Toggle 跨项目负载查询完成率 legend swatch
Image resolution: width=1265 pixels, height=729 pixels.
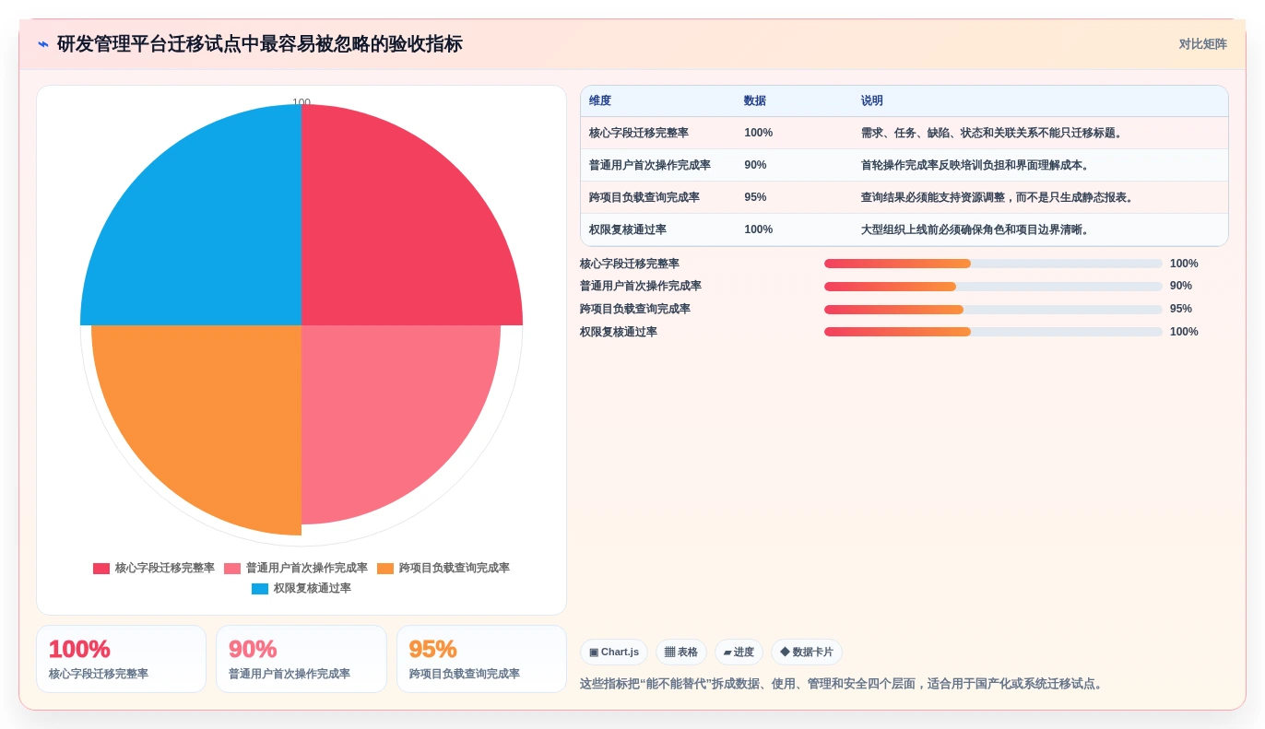coord(385,569)
